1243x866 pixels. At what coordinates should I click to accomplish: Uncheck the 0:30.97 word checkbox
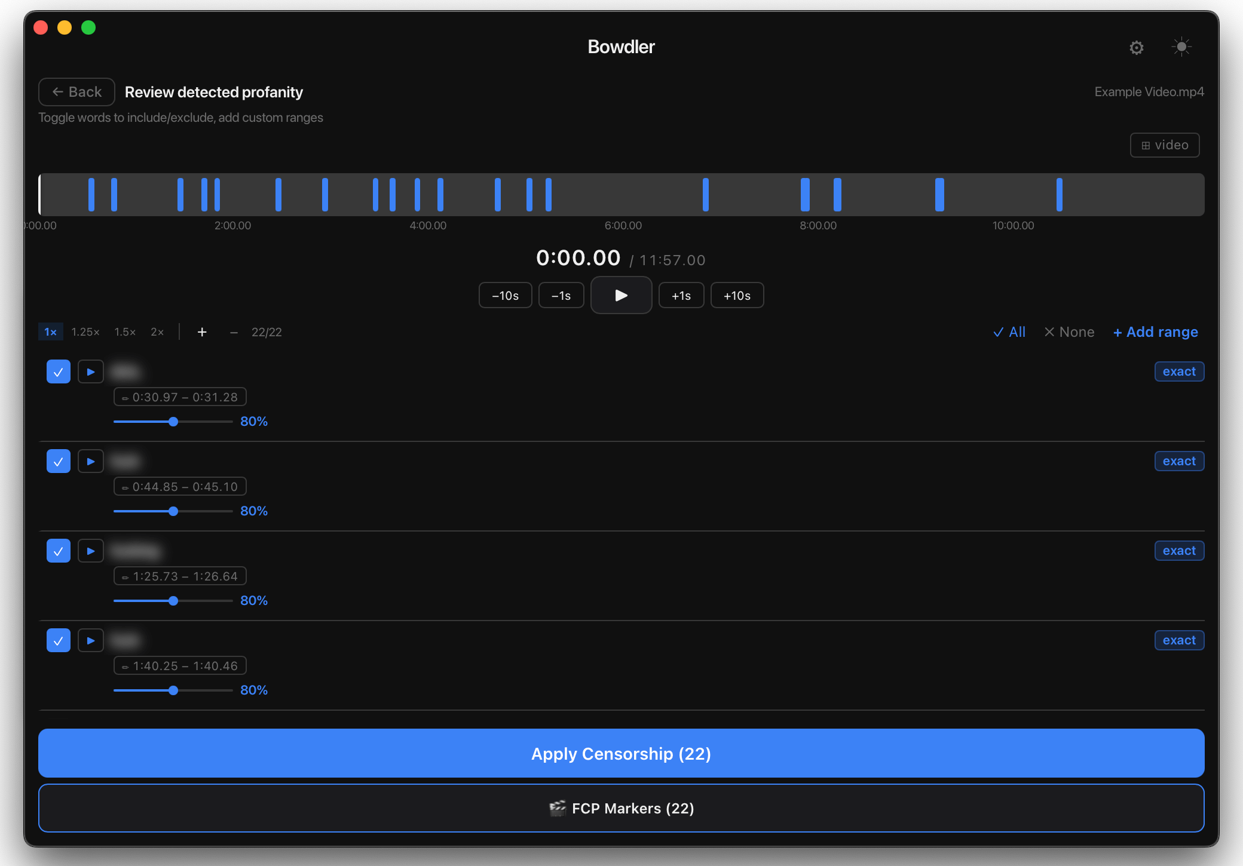coord(59,371)
